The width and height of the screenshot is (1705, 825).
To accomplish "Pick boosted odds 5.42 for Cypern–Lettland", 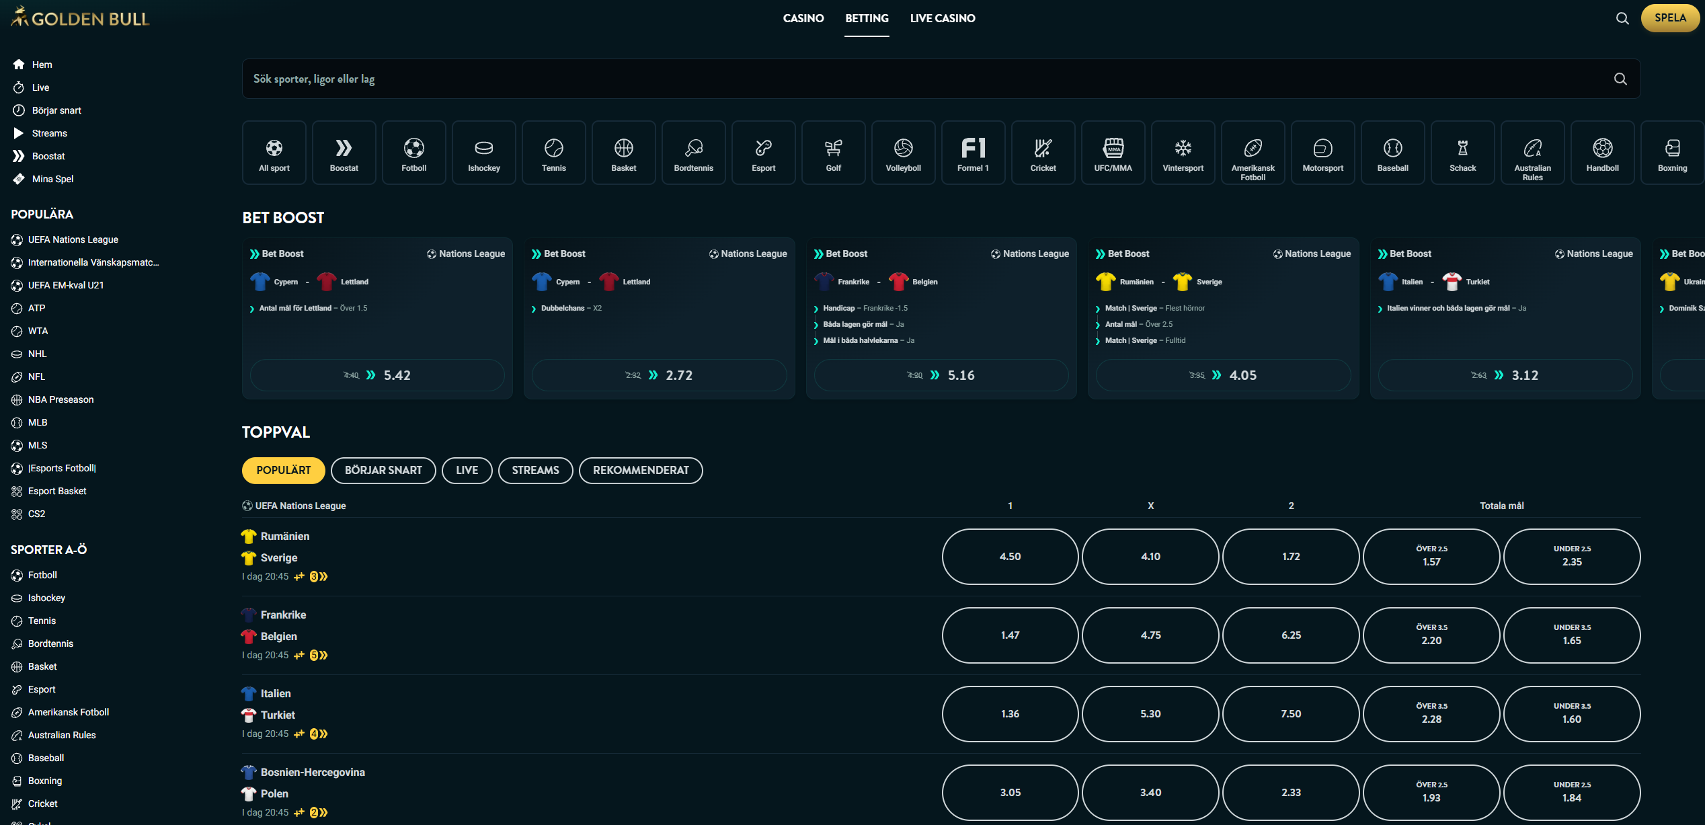I will pyautogui.click(x=377, y=375).
